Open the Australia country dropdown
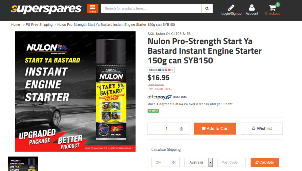The height and width of the screenshot is (171, 302). (x=198, y=162)
